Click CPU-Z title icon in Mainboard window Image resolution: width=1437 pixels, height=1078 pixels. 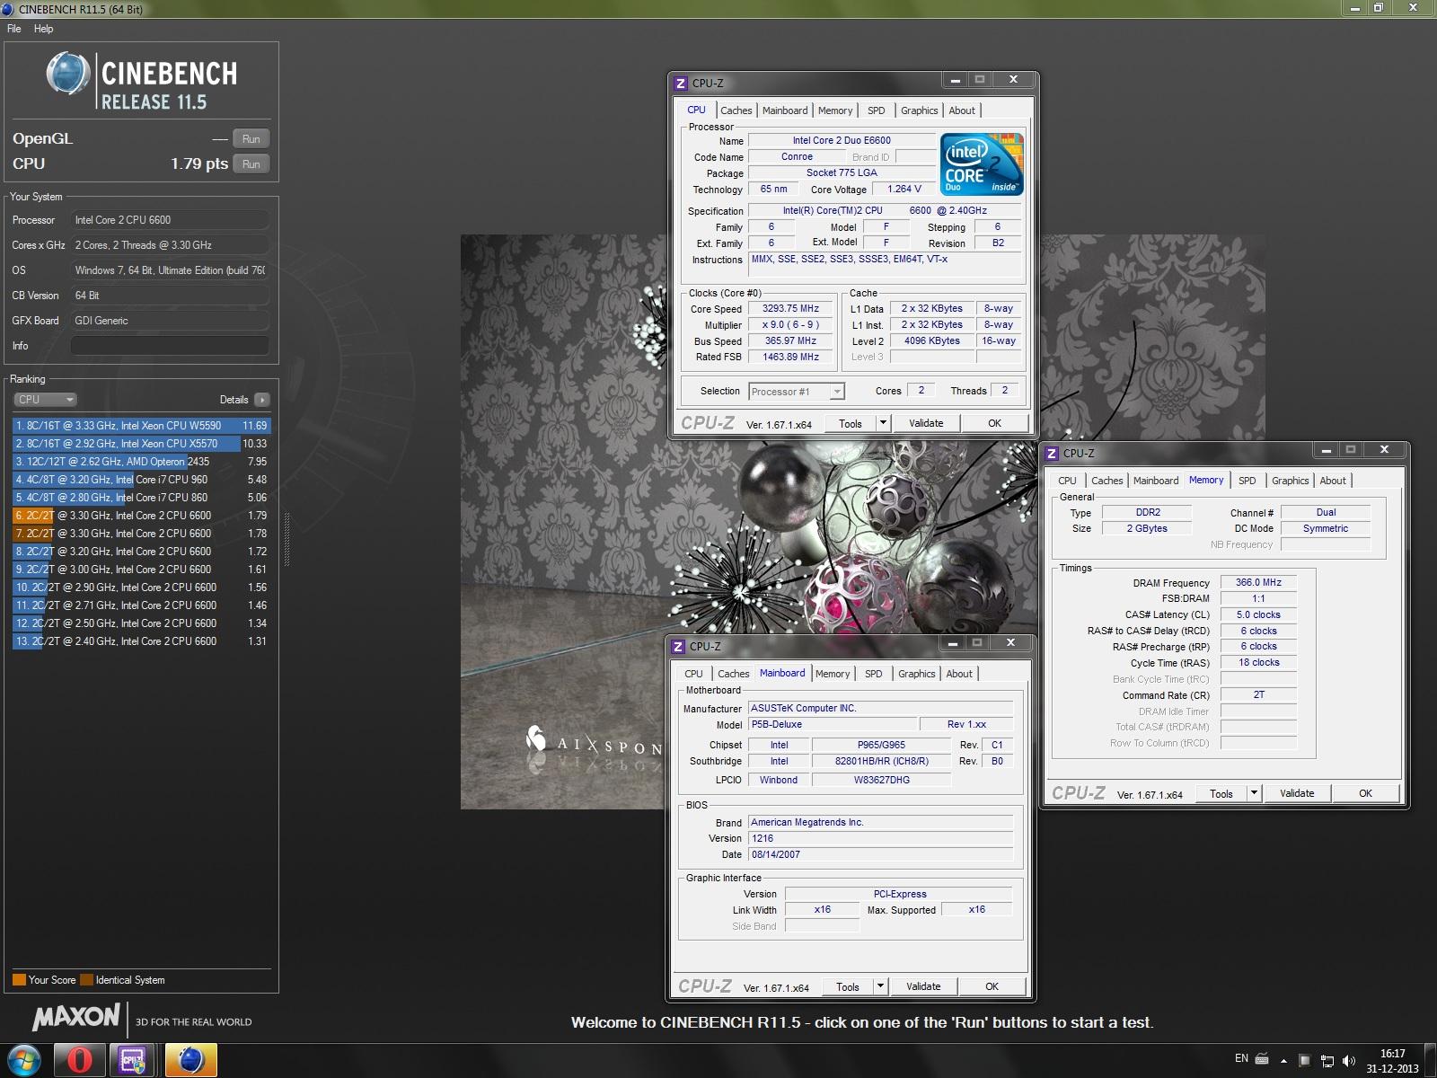coord(678,646)
